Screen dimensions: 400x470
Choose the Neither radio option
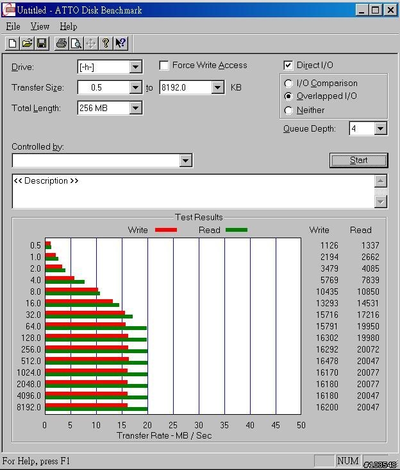288,110
